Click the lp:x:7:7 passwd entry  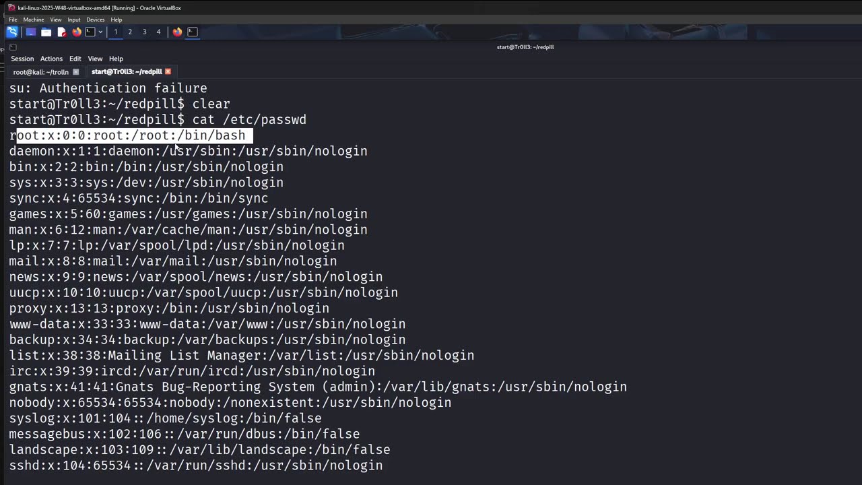click(x=177, y=245)
